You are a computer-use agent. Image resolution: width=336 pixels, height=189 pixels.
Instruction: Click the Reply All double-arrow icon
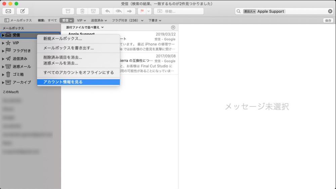(x=119, y=11)
